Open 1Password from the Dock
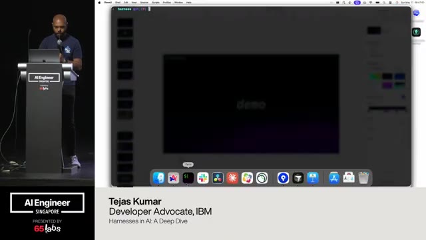The width and height of the screenshot is (426, 240). 283,178
